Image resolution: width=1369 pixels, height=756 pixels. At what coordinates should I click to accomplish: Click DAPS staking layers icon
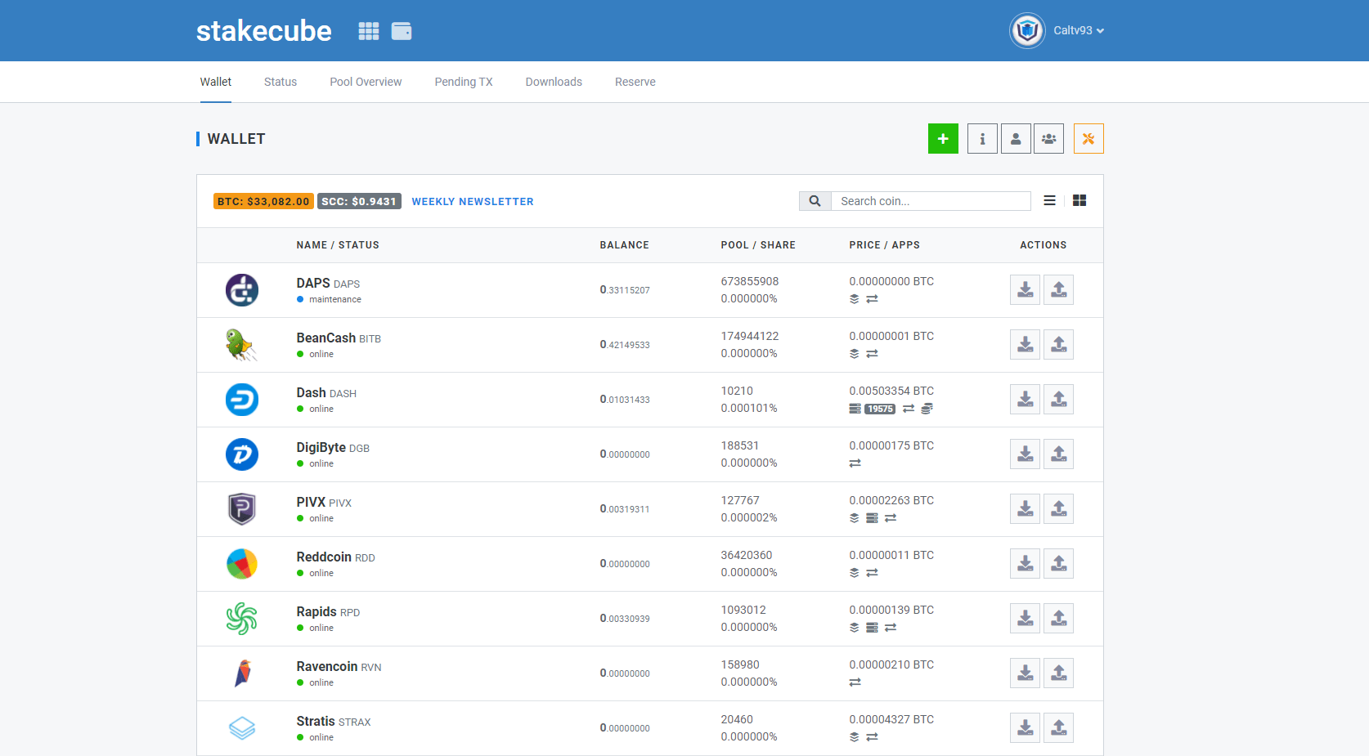(854, 299)
